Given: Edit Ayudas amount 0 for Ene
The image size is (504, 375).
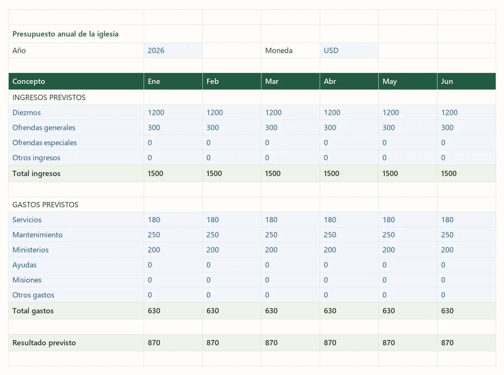Looking at the screenshot, I should [x=173, y=265].
